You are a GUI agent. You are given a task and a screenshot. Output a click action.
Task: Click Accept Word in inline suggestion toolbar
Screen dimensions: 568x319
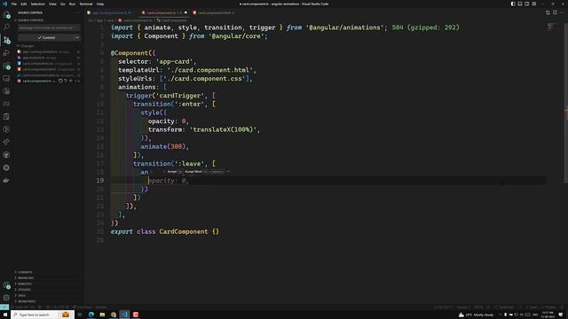(193, 172)
